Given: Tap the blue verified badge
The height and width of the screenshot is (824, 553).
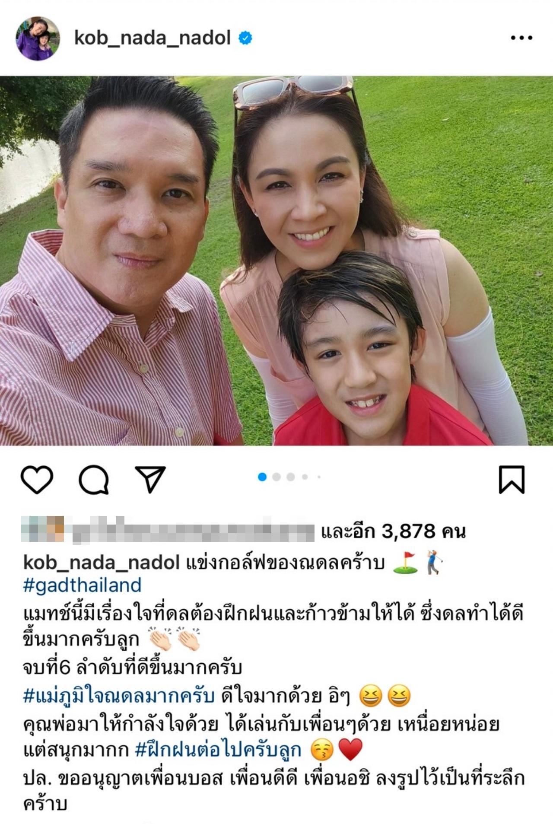Looking at the screenshot, I should pyautogui.click(x=245, y=38).
